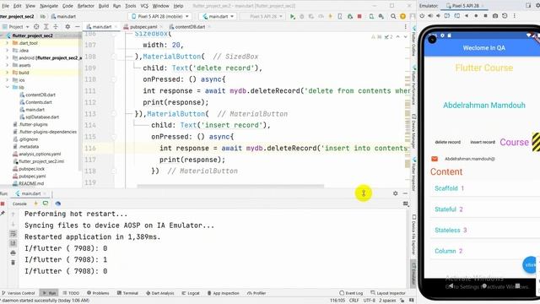Open the VCS menu
Image resolution: width=540 pixels, height=304 pixels.
tap(144, 6)
